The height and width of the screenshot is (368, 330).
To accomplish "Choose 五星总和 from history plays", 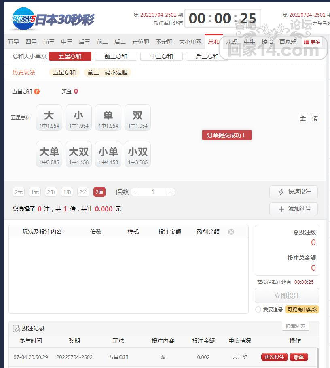I will pyautogui.click(x=64, y=72).
